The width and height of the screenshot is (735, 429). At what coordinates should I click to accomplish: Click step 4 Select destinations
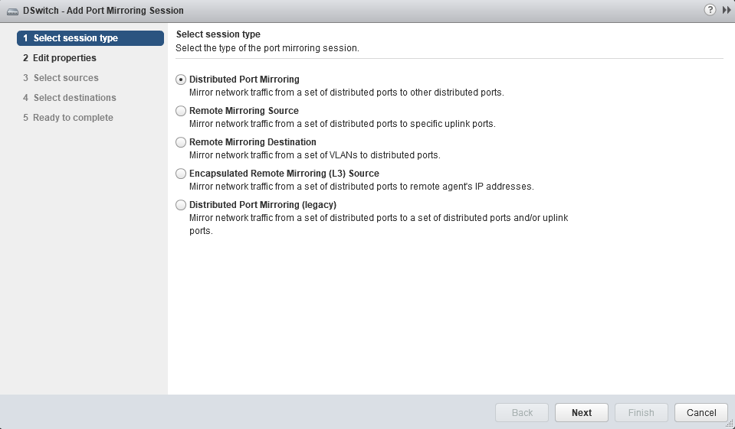74,98
